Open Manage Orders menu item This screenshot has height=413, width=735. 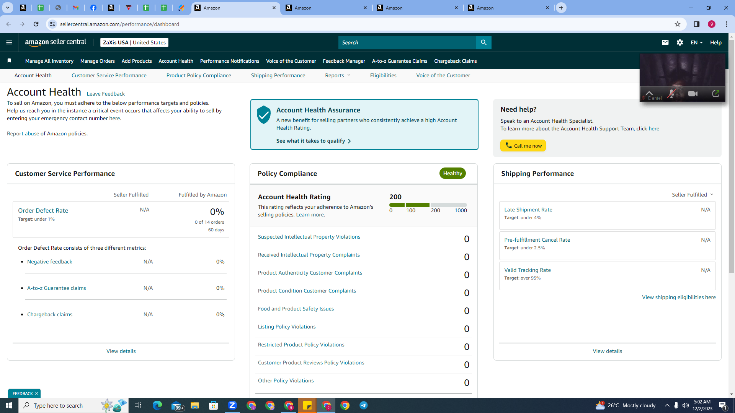click(98, 61)
